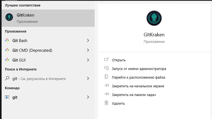Choose Удалить to uninstall GitKraken
This screenshot has width=212, height=119.
tap(118, 104)
